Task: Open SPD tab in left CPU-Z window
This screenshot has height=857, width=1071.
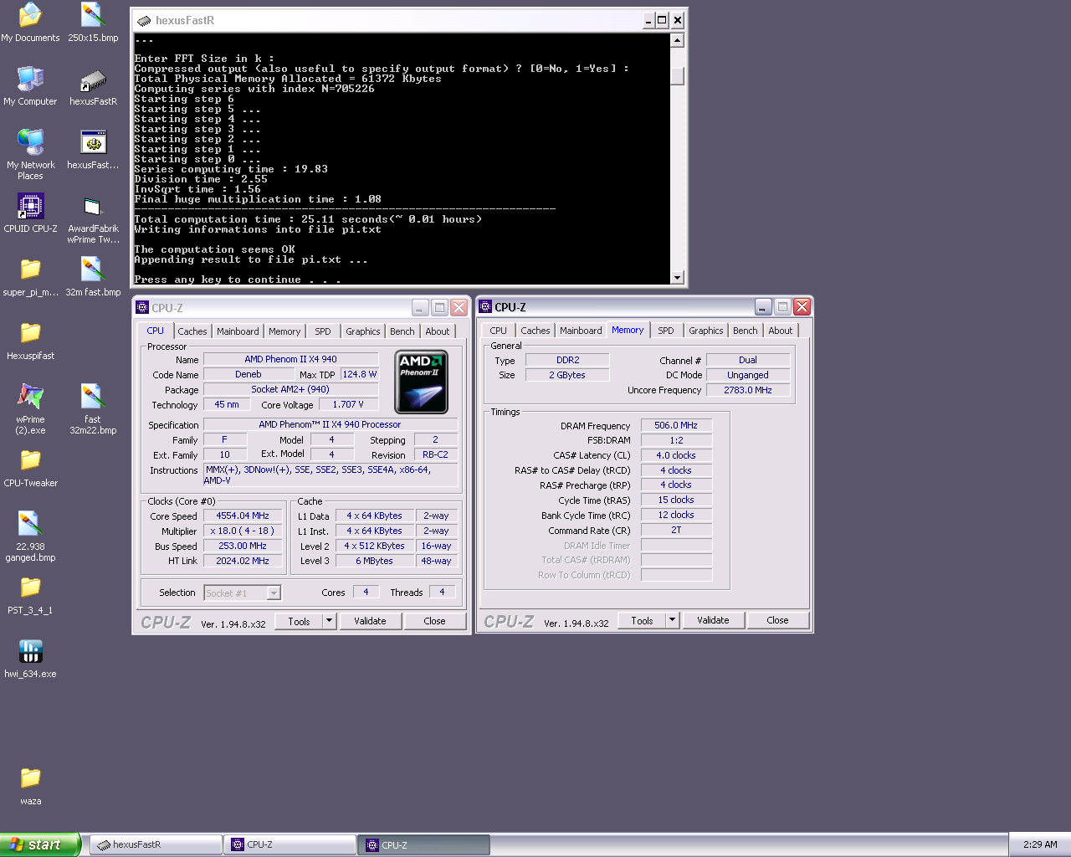Action: pos(323,331)
